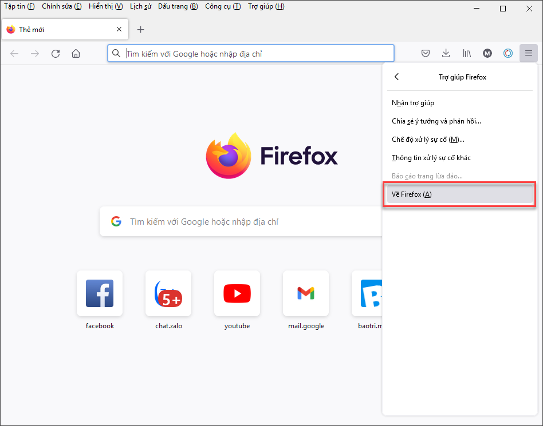Click the "chat.zalo" label text
This screenshot has height=426, width=543.
[168, 326]
